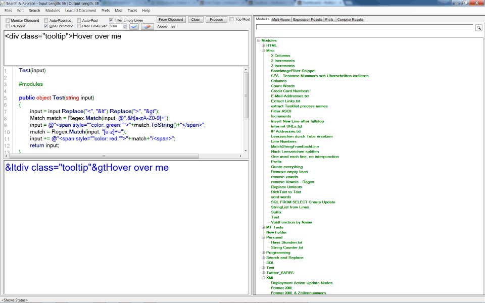Click the code editor vertical scrollbar thumb
The image size is (485, 303).
246,95
